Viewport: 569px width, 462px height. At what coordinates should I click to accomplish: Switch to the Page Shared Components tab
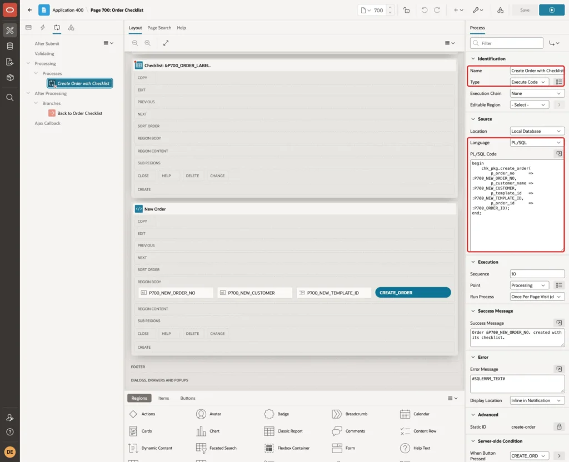[71, 28]
